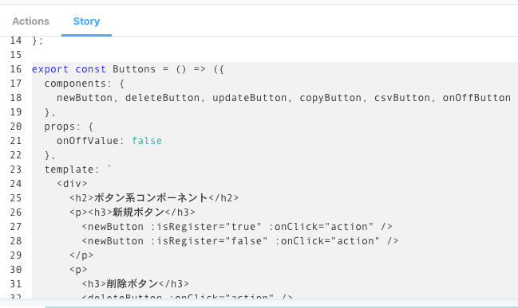Click :onClick="action" on line 27
The height and width of the screenshot is (308, 518).
(321, 227)
